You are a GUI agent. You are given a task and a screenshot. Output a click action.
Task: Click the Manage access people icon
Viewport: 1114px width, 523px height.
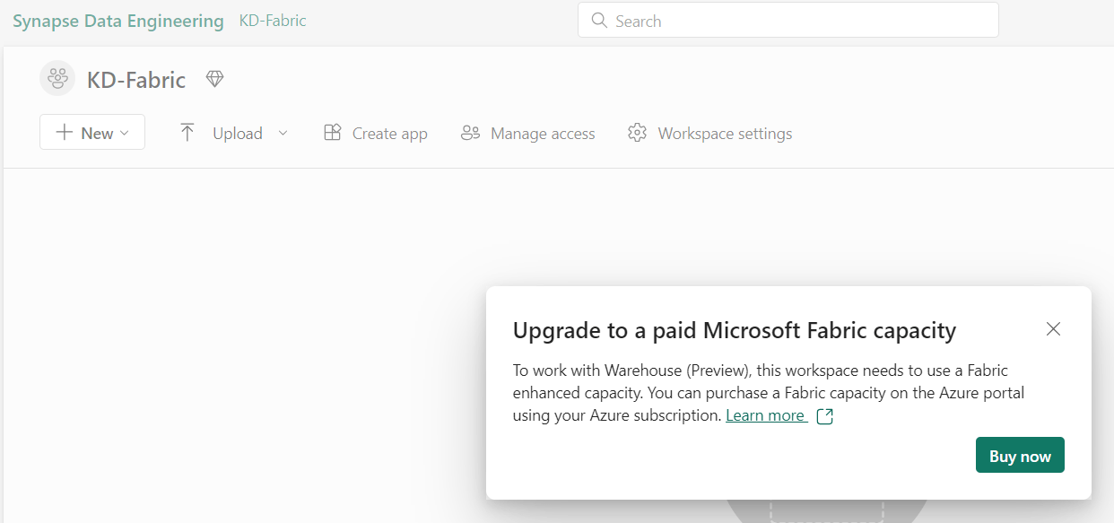[470, 133]
